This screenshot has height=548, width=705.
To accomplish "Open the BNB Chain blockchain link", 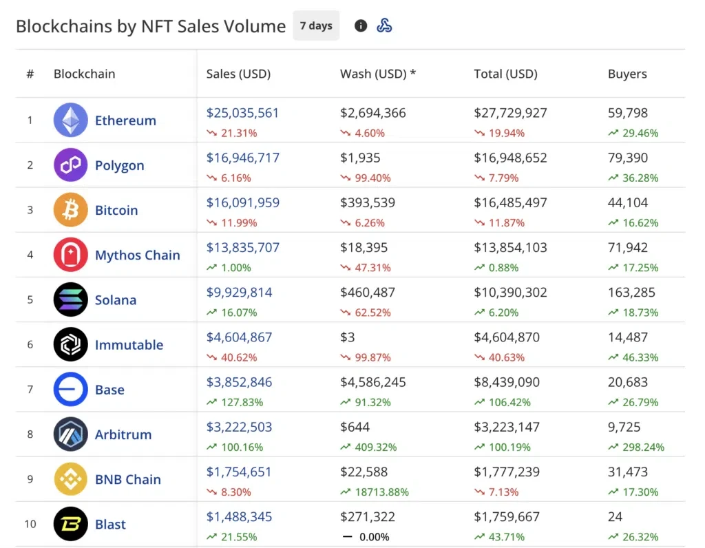I will click(127, 479).
